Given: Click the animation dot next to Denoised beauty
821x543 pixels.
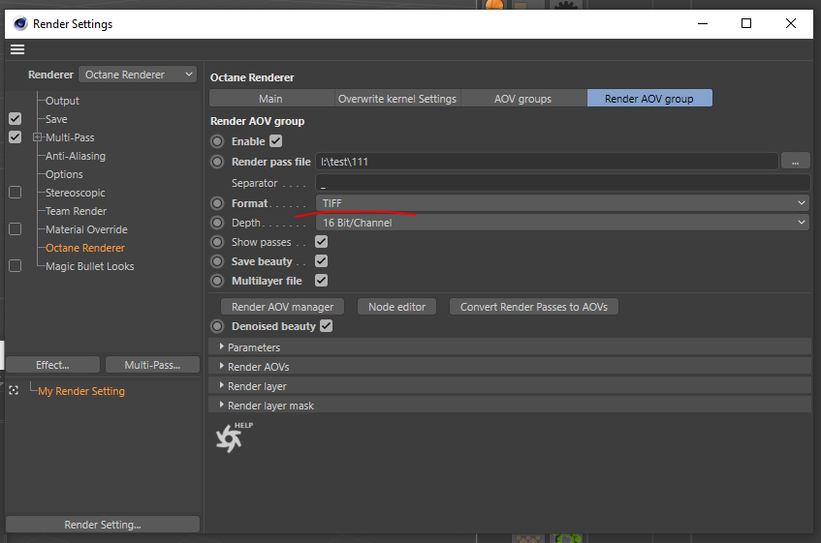Looking at the screenshot, I should pyautogui.click(x=217, y=326).
